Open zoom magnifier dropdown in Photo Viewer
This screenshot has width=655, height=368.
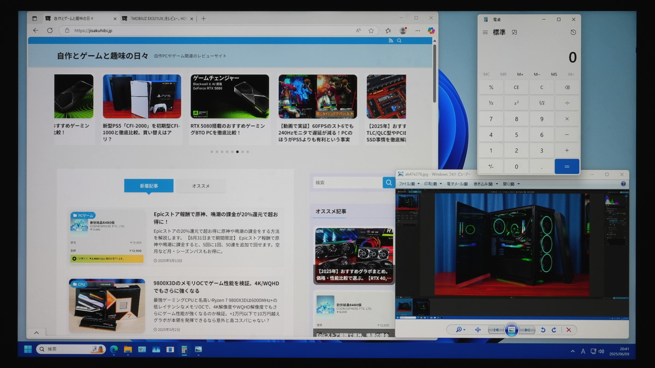click(461, 330)
